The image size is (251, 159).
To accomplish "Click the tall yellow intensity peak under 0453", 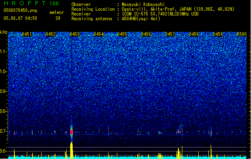I will (71, 150).
